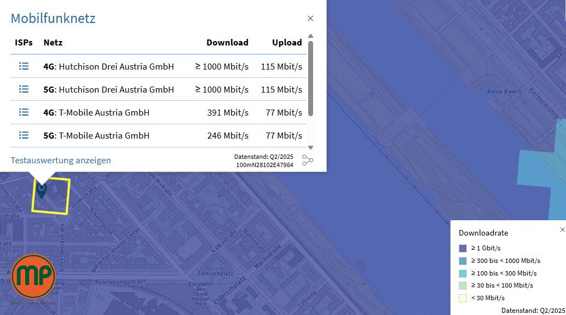The height and width of the screenshot is (315, 566).
Task: Click the Download column header
Action: (x=227, y=43)
